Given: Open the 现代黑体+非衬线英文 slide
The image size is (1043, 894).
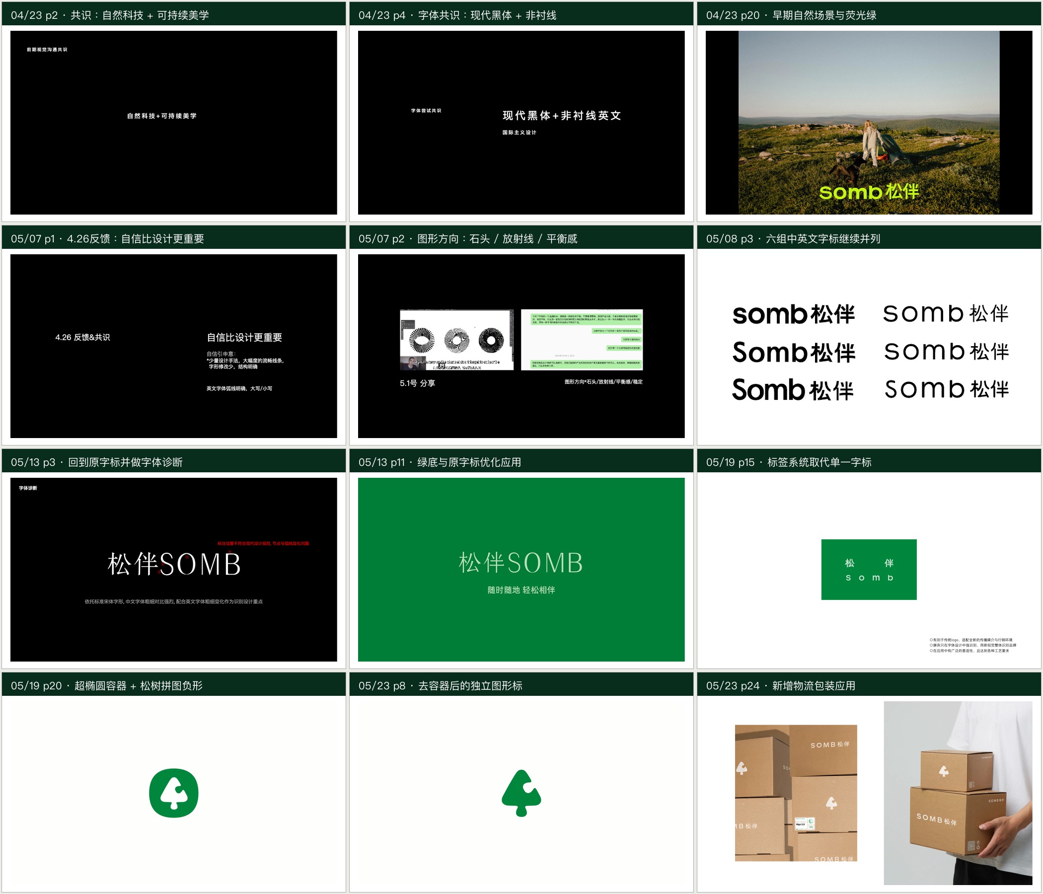Looking at the screenshot, I should tap(521, 122).
